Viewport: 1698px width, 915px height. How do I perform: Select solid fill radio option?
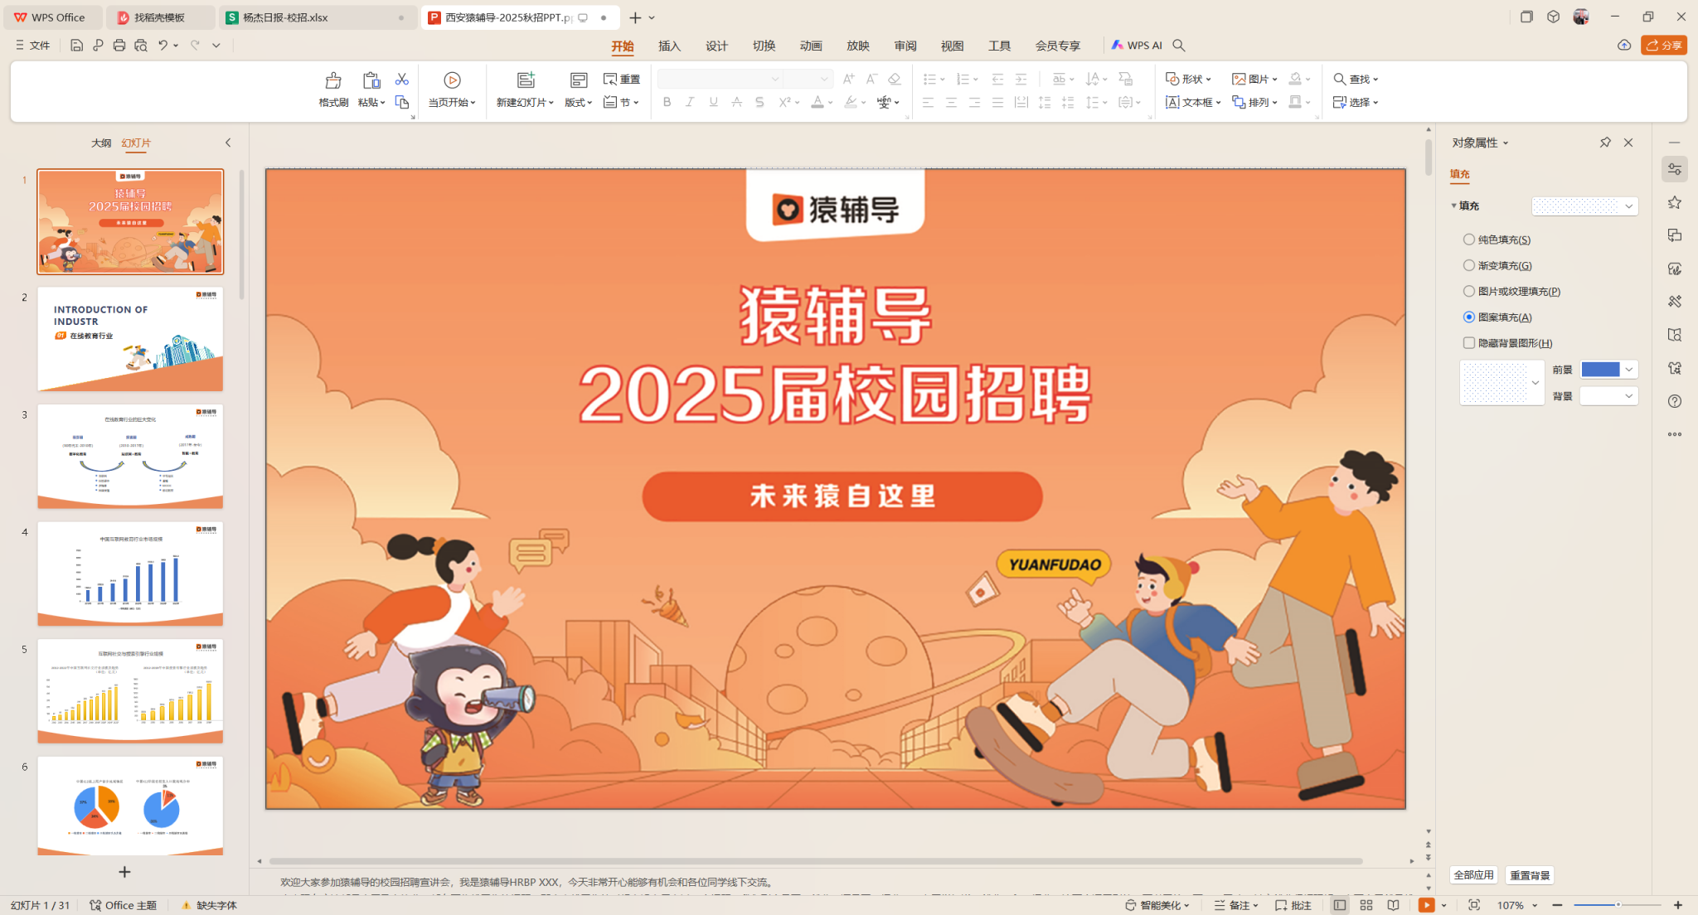pyautogui.click(x=1469, y=240)
